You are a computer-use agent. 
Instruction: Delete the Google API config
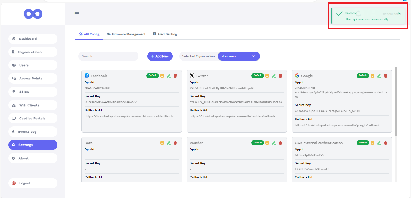click(x=385, y=76)
